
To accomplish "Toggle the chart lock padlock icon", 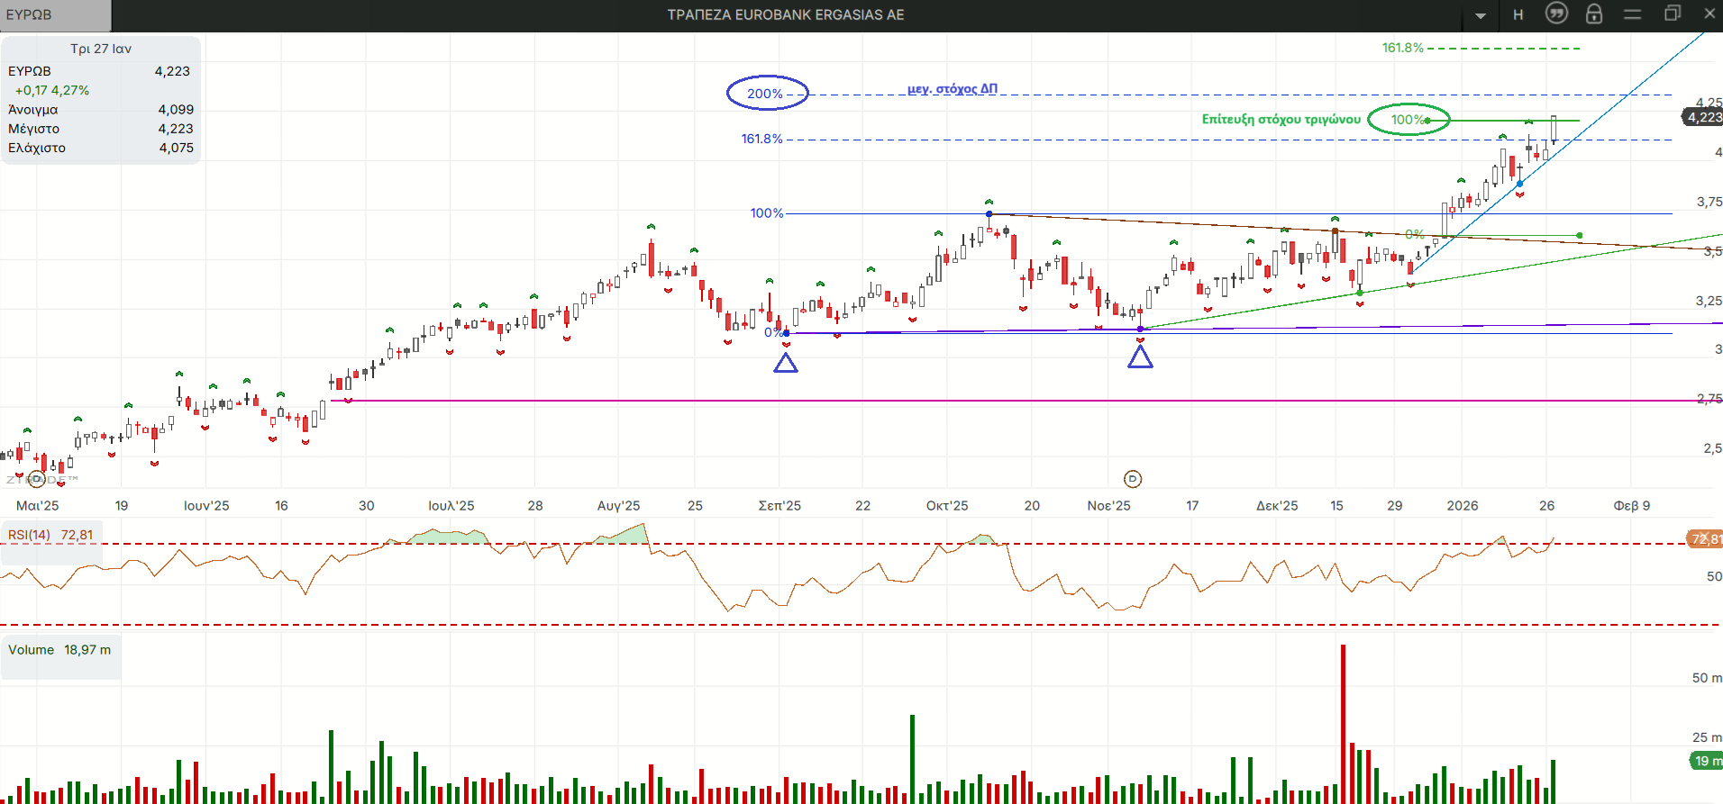I will click(1594, 14).
